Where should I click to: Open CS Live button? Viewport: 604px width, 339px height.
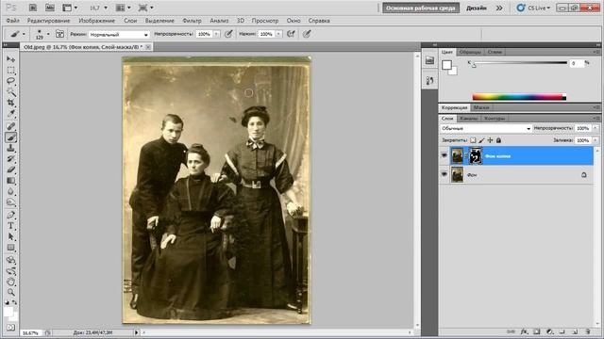click(x=534, y=8)
